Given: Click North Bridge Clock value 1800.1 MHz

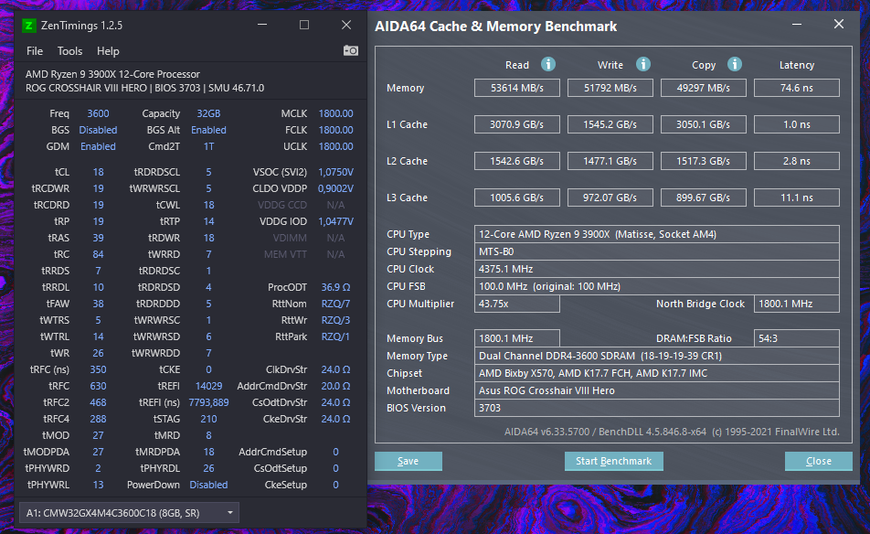Looking at the screenshot, I should tap(797, 304).
